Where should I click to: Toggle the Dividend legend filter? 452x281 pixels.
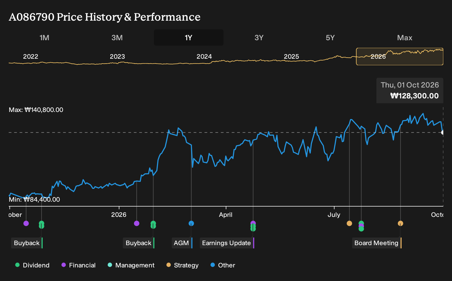tap(32, 265)
